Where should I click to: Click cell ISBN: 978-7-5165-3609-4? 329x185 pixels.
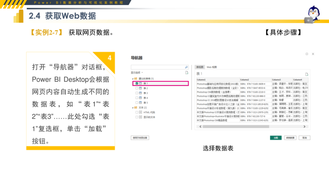pyautogui.click(x=255, y=84)
